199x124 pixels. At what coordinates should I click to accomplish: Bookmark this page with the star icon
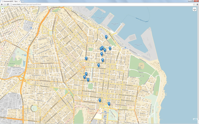pyautogui.click(x=194, y=4)
